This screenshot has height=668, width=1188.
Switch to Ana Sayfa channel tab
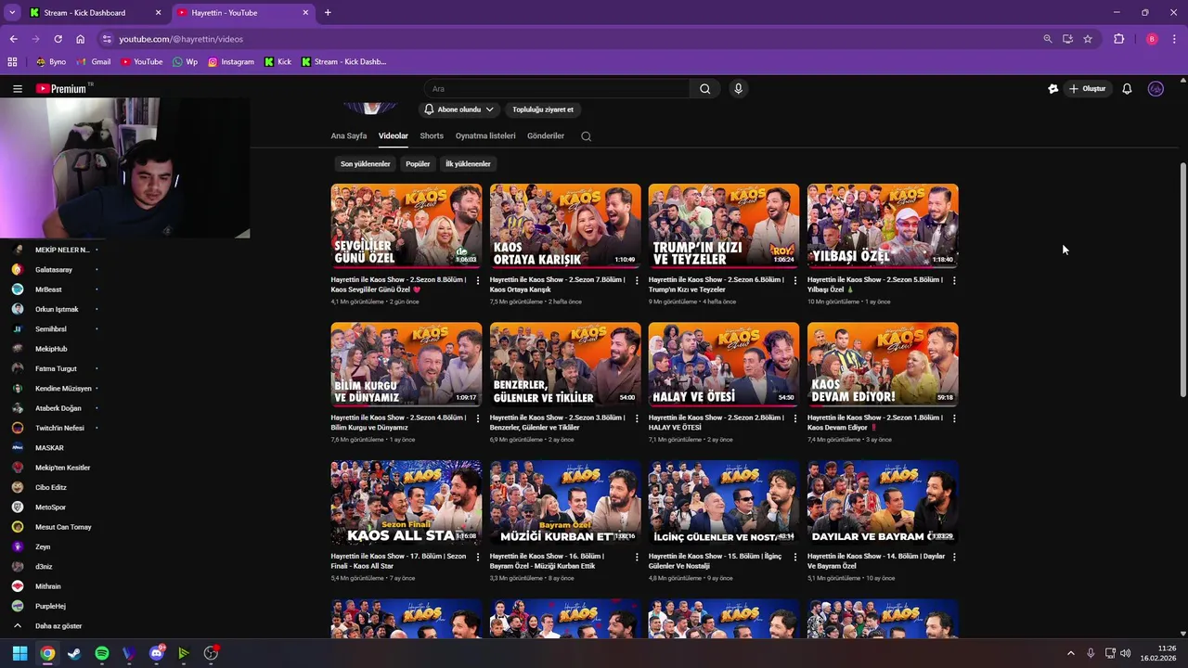pos(349,136)
